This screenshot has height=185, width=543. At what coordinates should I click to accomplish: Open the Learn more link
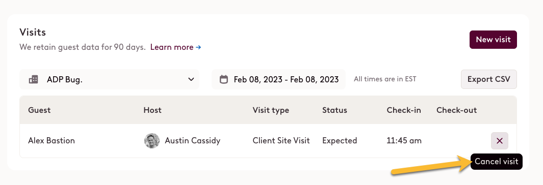pyautogui.click(x=172, y=47)
